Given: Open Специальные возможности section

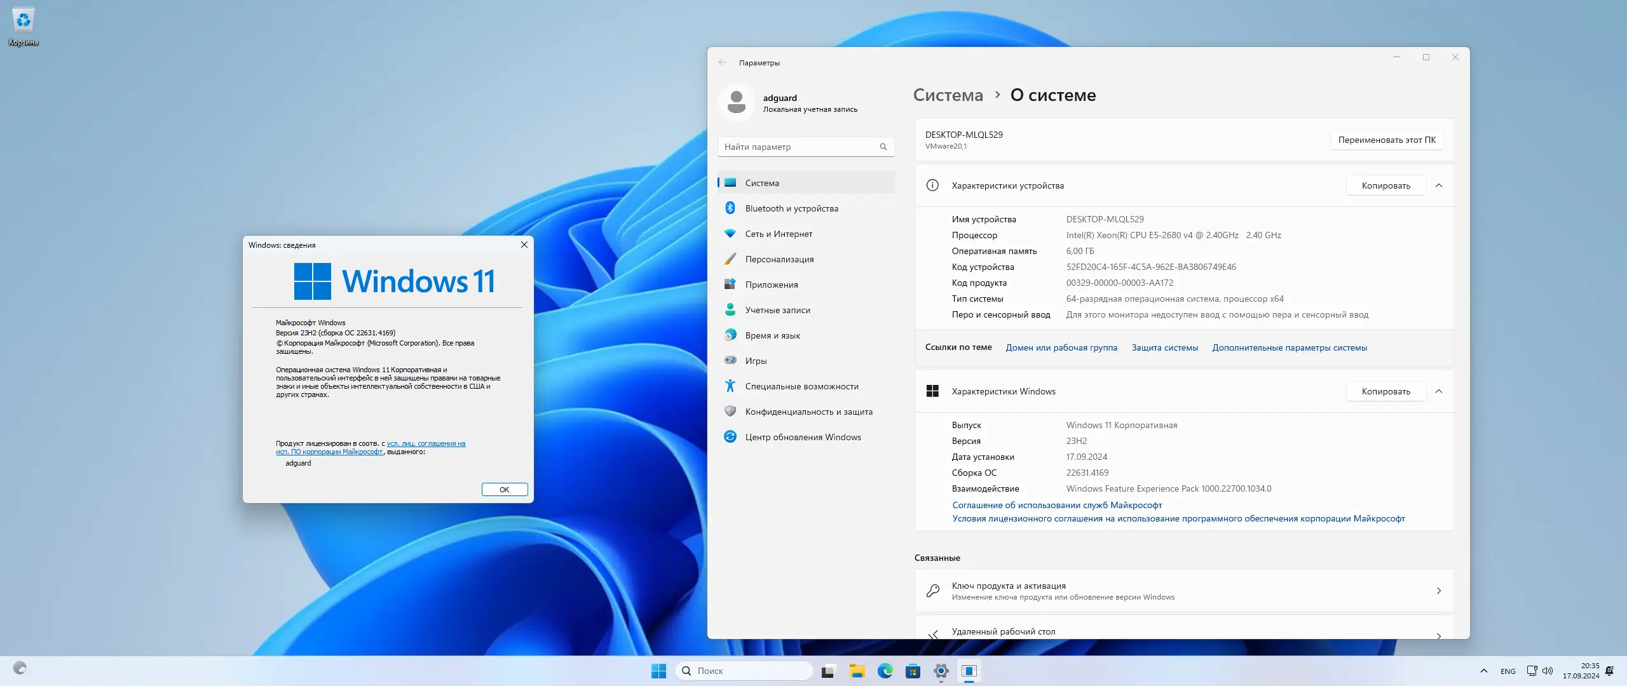Looking at the screenshot, I should 801,386.
